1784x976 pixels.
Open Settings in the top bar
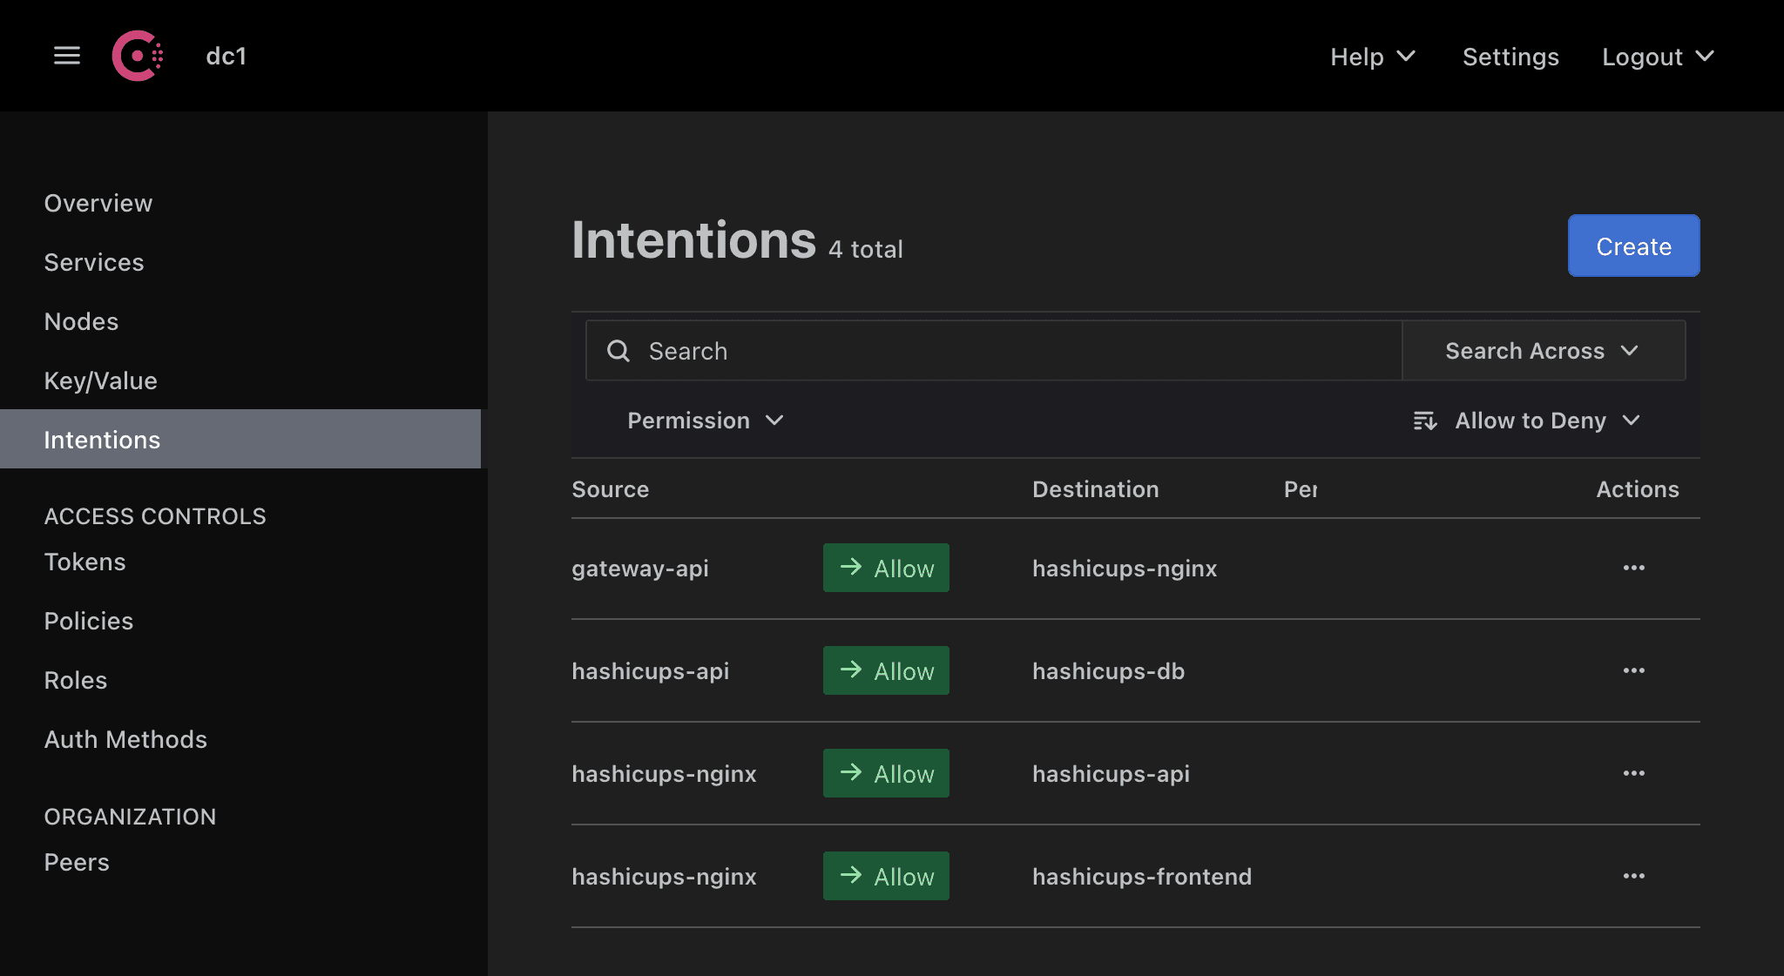click(1510, 57)
